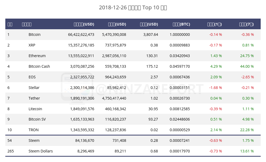Select the red -2.65 % change for EOS
This screenshot has width=266, height=162.
[247, 77]
